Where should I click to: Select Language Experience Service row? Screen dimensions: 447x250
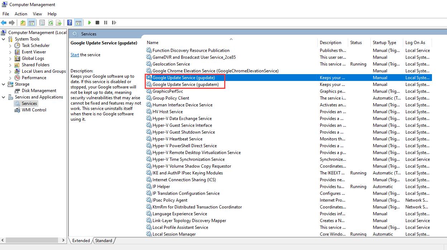click(x=288, y=214)
